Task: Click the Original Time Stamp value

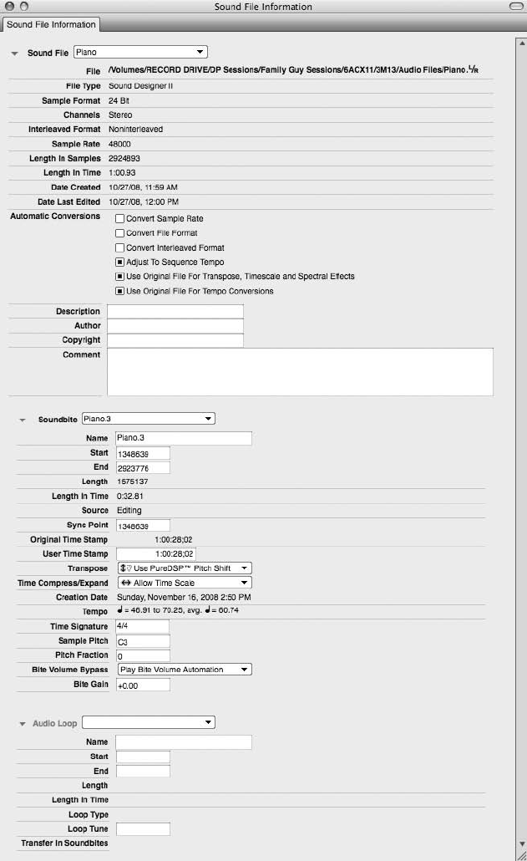Action: click(x=173, y=540)
